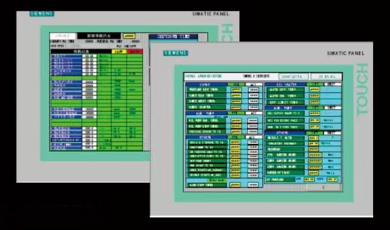Select yellow value field beside AUTO OFF TEMP

click(314, 90)
